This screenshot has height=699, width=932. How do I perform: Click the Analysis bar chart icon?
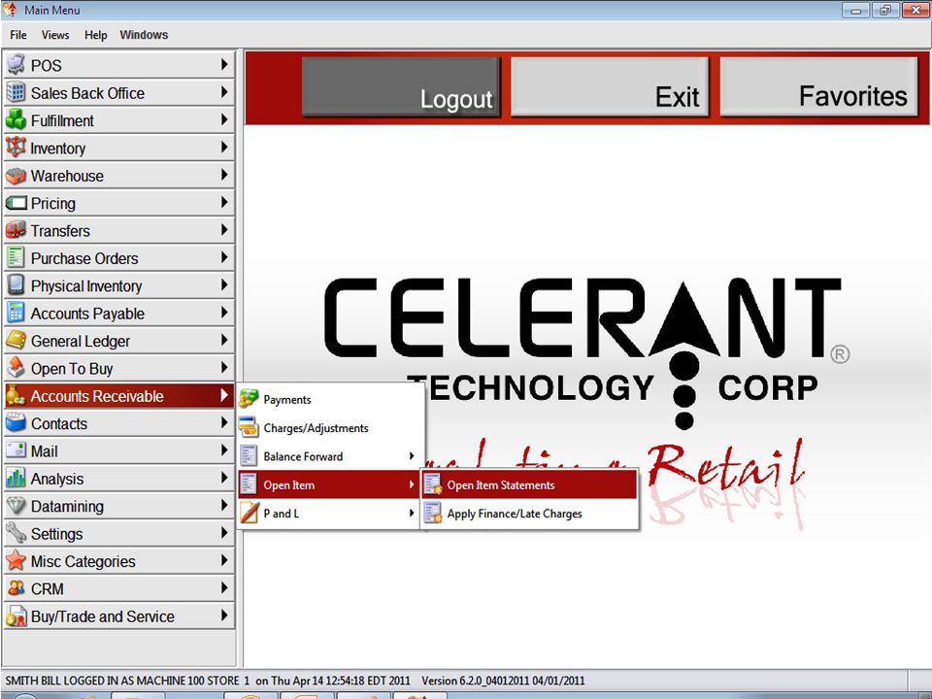pos(17,478)
